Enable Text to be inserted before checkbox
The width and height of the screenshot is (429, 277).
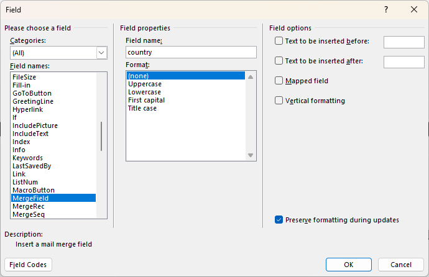pos(279,41)
